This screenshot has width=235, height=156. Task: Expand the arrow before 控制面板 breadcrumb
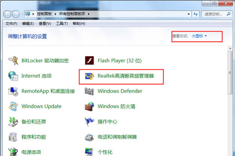coord(33,14)
